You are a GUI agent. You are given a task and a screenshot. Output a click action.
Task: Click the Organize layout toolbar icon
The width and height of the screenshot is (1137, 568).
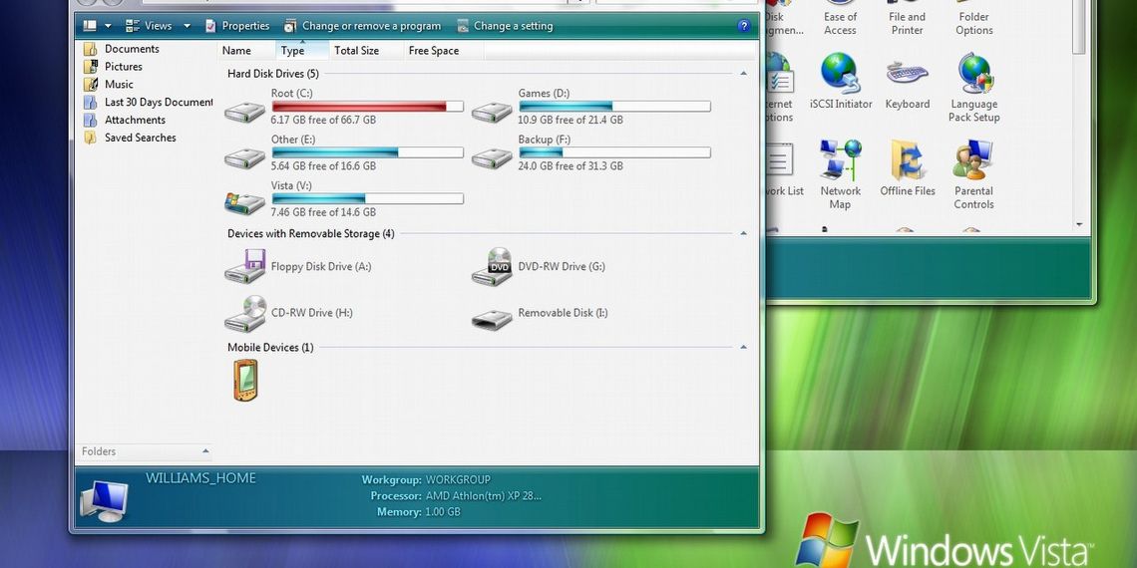(x=89, y=25)
